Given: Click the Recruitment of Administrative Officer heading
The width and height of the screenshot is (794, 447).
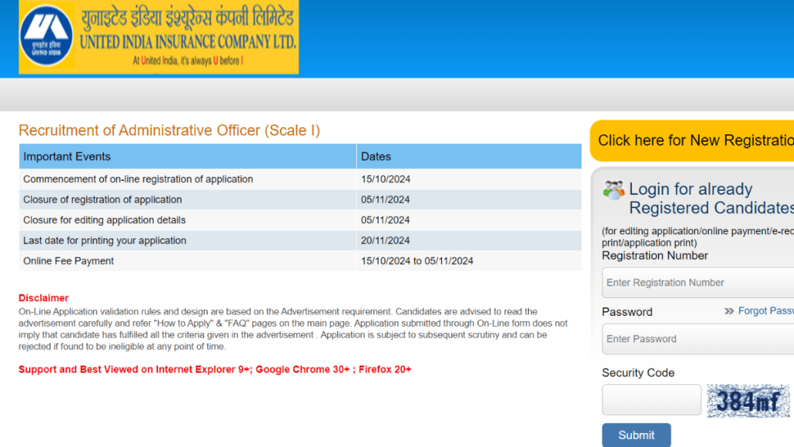Looking at the screenshot, I should tap(169, 130).
